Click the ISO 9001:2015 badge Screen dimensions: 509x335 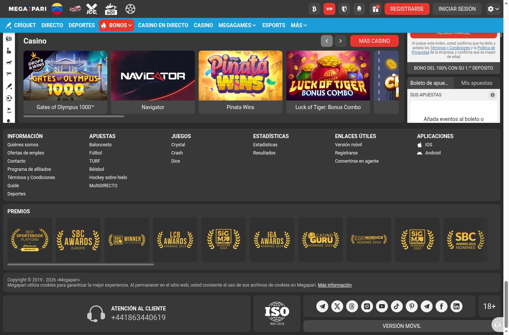pos(277,313)
